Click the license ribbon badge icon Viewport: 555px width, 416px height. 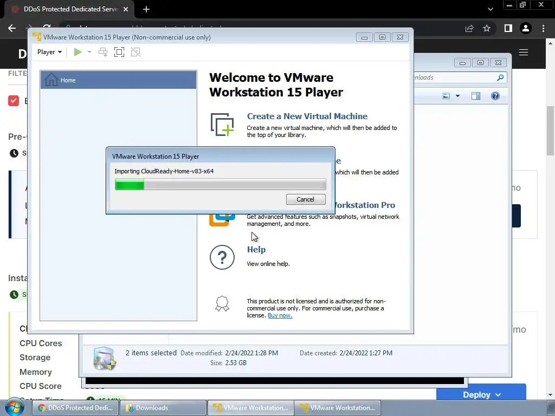[222, 303]
